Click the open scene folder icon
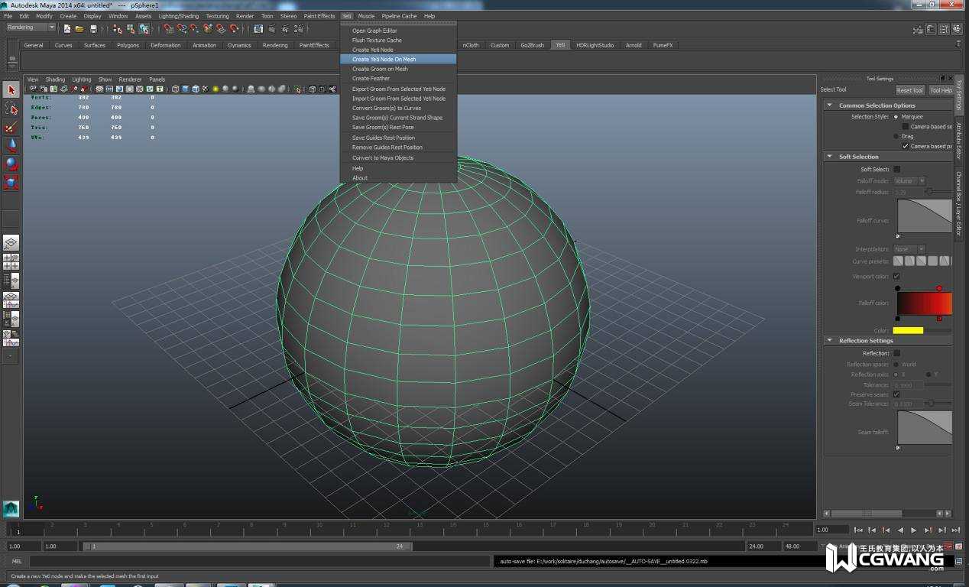 tap(79, 29)
